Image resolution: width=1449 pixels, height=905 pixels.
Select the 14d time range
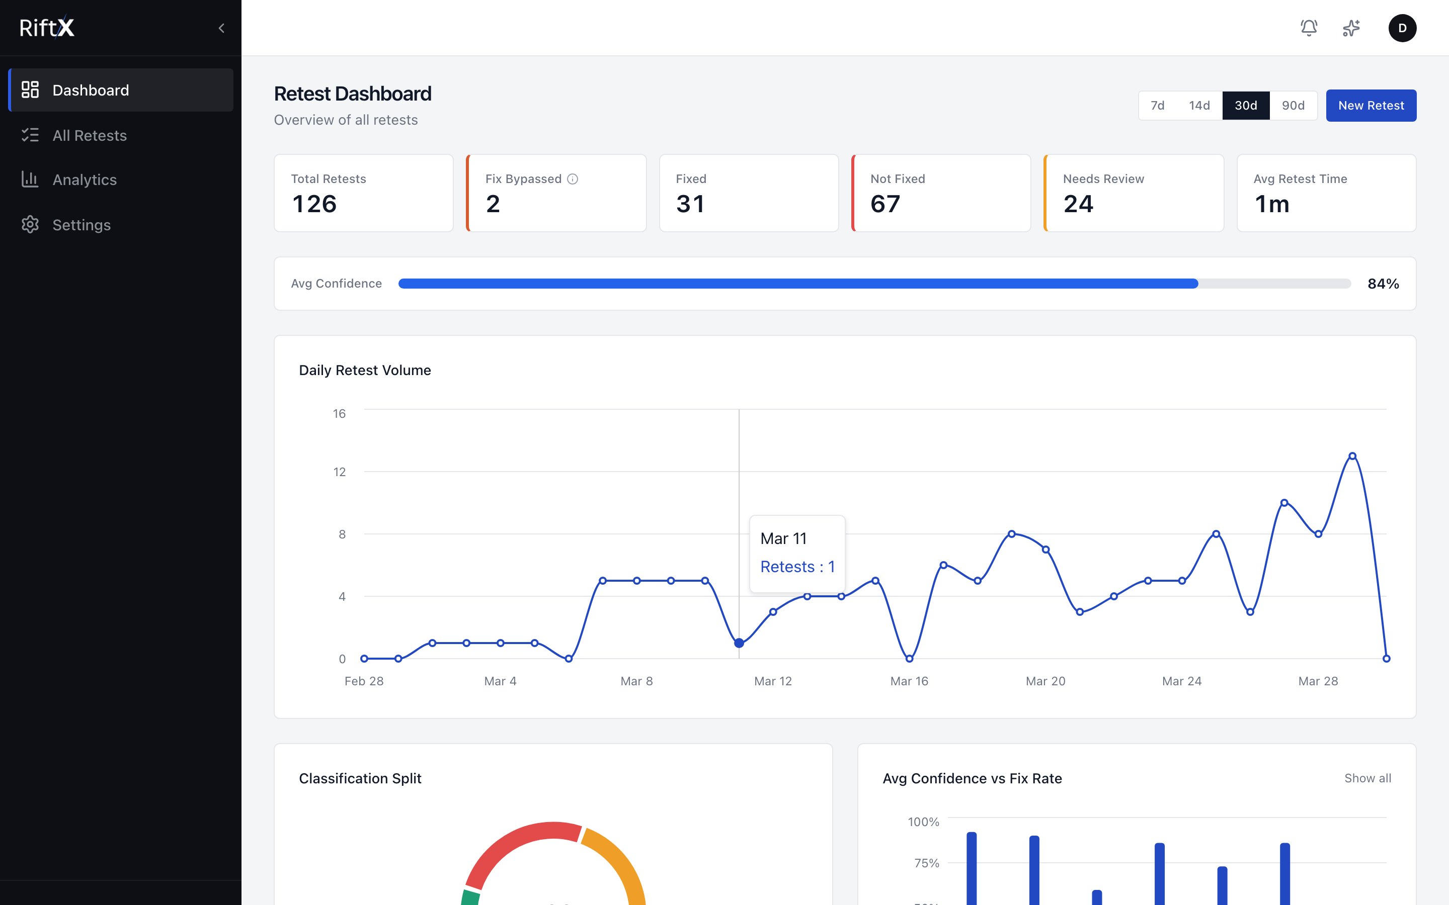click(1199, 106)
